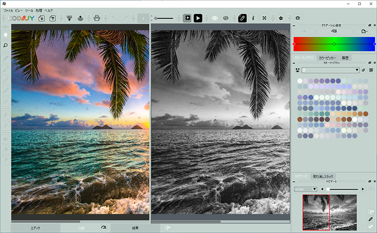
Task: Click the open image (download arrow) toolbar icon
Action: coord(41,18)
